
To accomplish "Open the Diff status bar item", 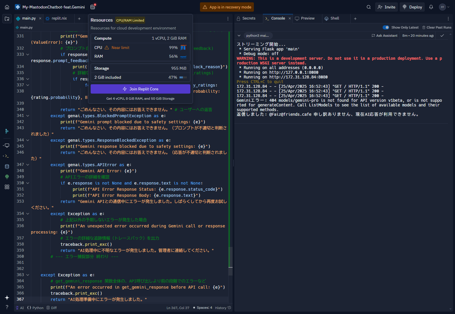I will (x=52, y=308).
